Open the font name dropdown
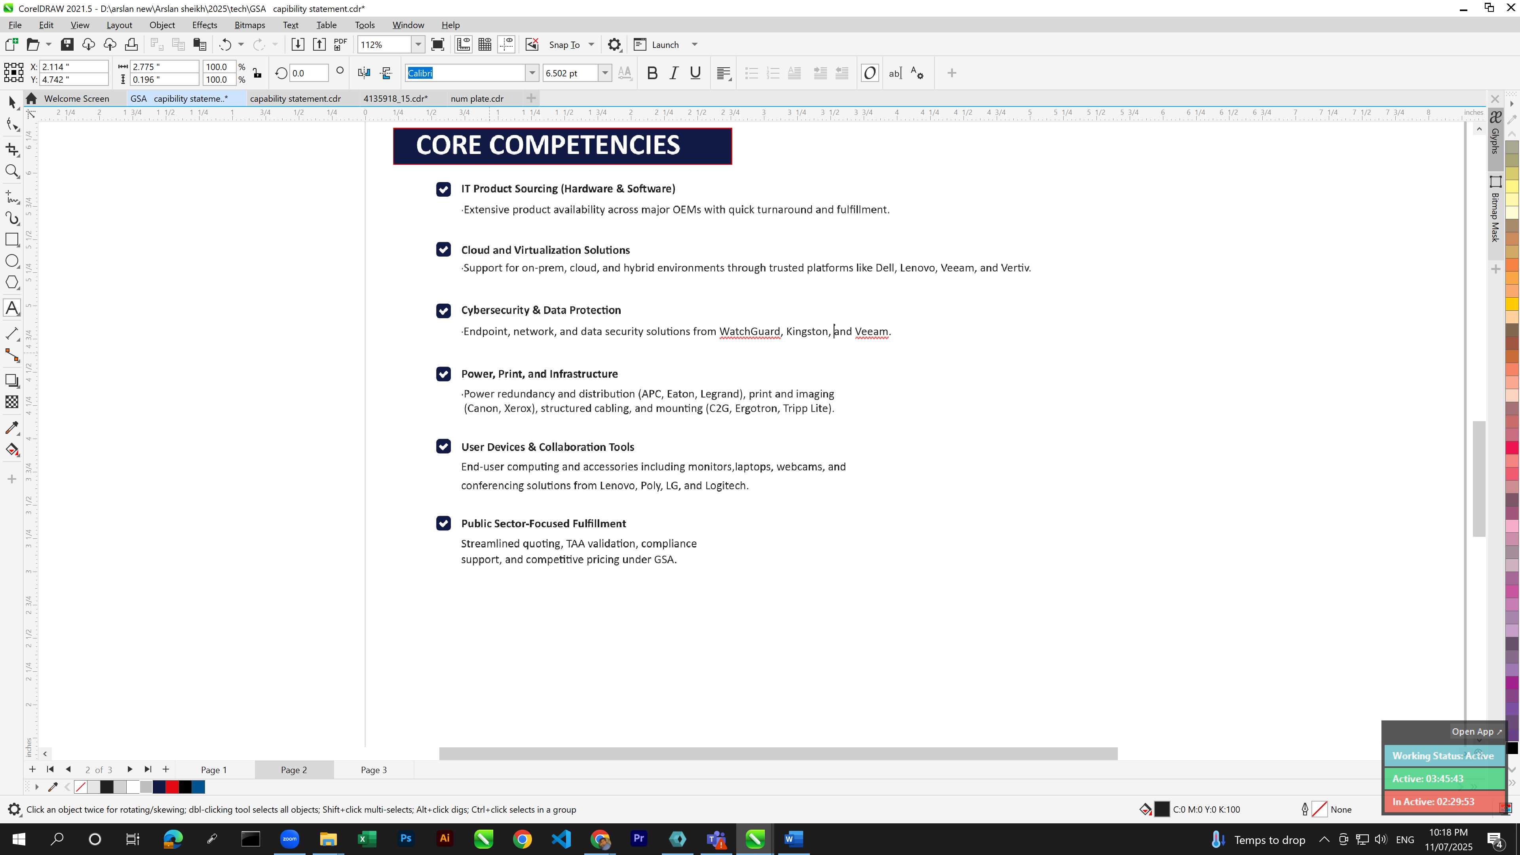This screenshot has width=1520, height=855. point(532,73)
